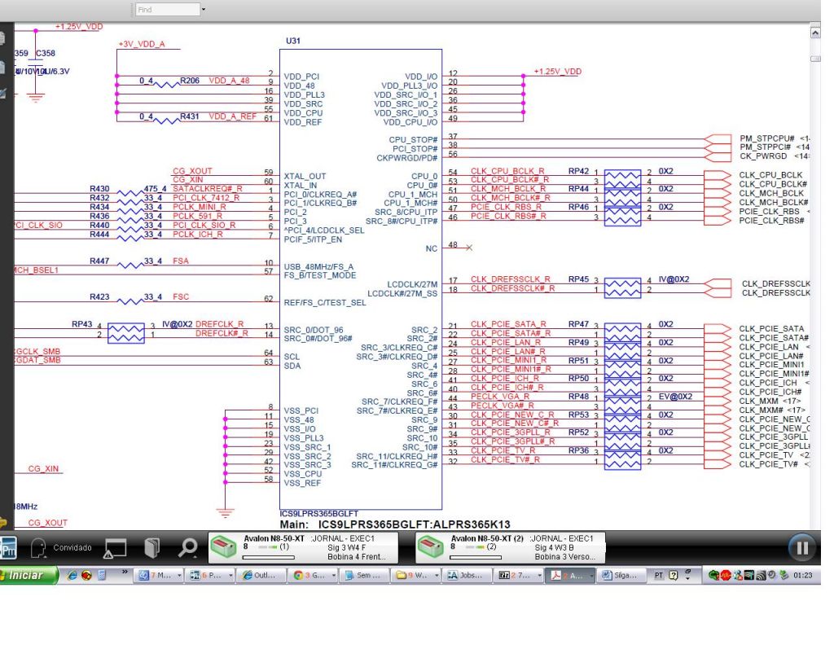The width and height of the screenshot is (834, 667).
Task: Click the show desktop quick launch icon
Action: coord(102,576)
